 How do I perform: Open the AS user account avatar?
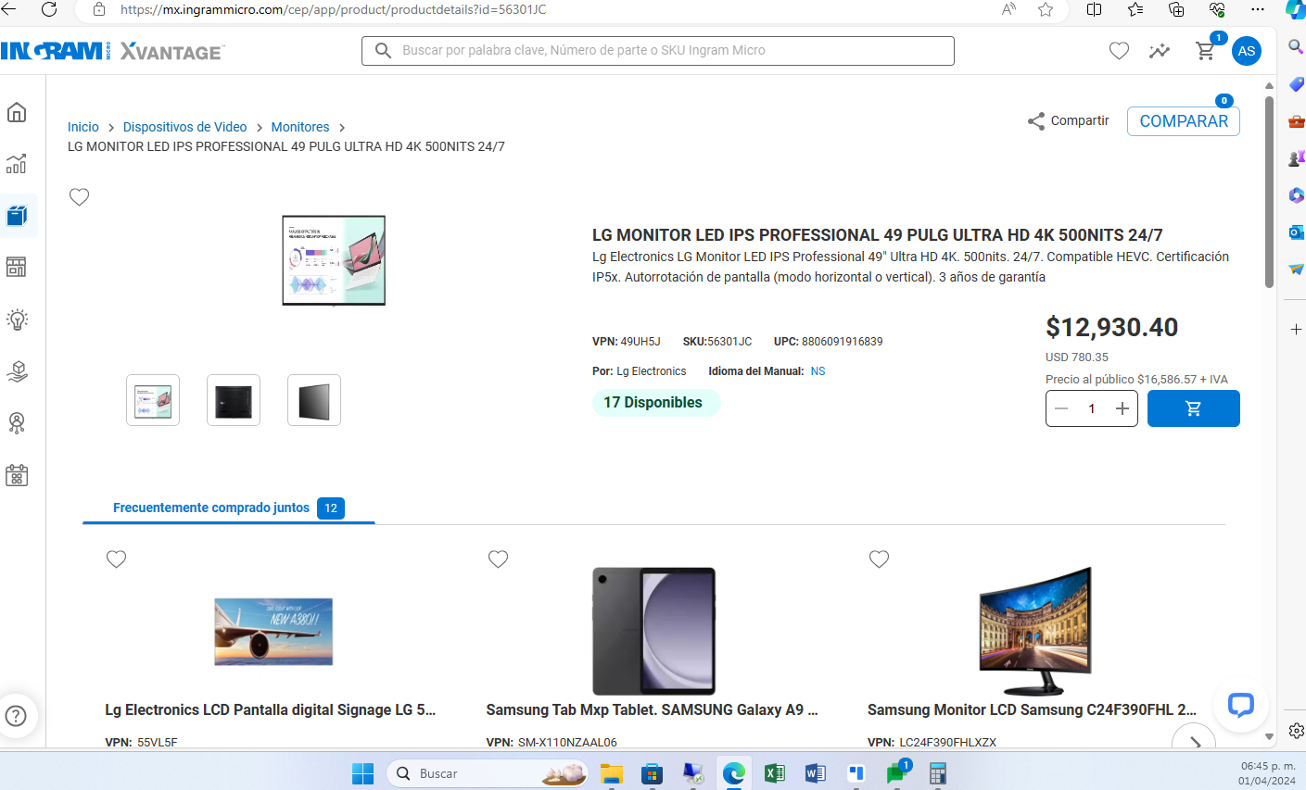(x=1247, y=51)
